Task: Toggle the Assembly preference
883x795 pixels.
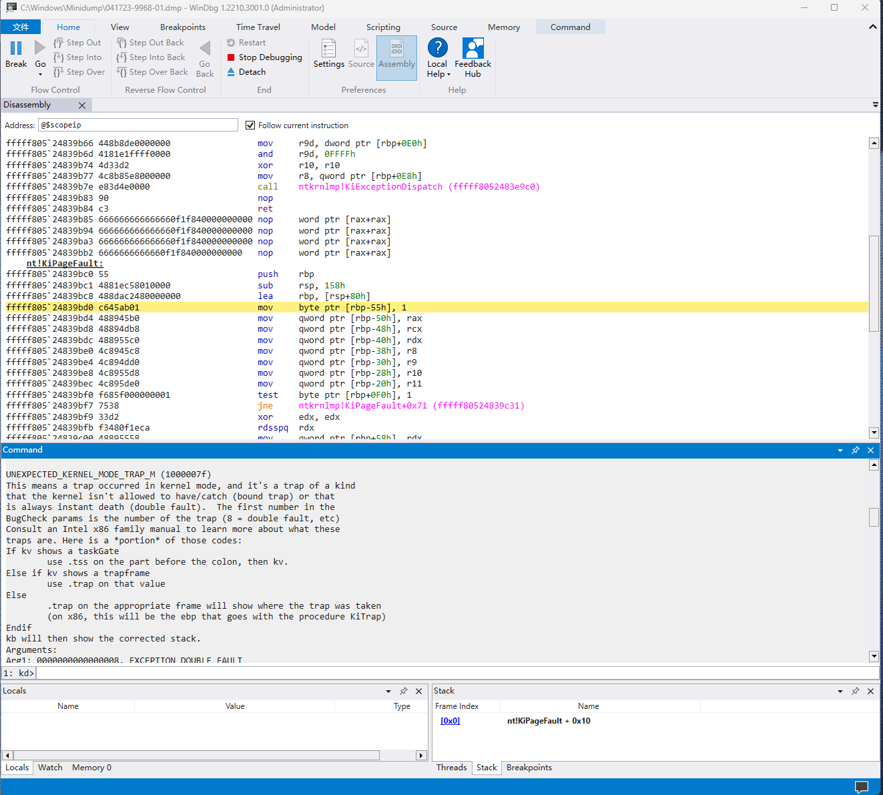Action: point(396,57)
